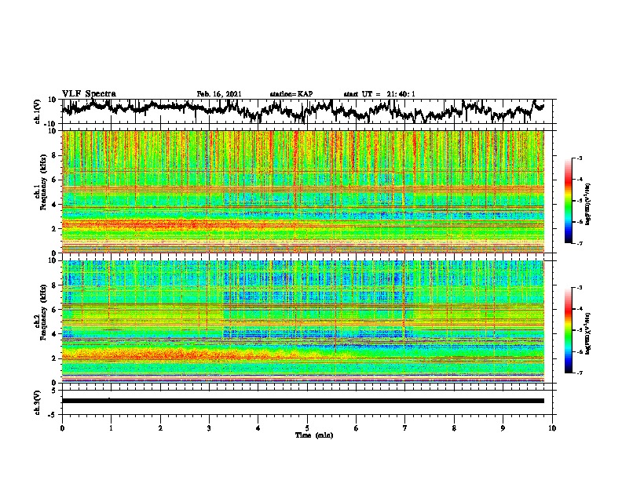Click the ch.1 "Frequency (kHz)" axis label
622x480 pixels.
tap(43, 183)
